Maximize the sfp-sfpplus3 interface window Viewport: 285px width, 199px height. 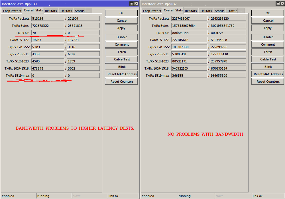click(x=131, y=4)
